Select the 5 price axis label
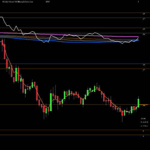150x150 pixels. (143, 131)
